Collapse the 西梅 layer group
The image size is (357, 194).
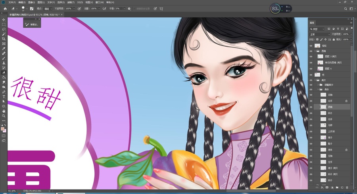(315, 51)
